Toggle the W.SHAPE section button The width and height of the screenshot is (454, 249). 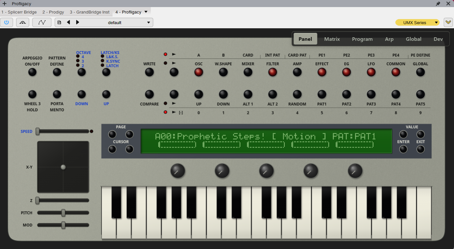[223, 72]
